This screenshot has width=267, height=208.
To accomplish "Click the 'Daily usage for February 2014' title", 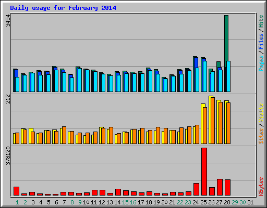I will (63, 8).
